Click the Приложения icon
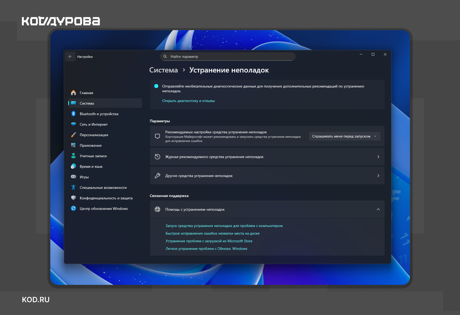This screenshot has width=460, height=315. click(x=73, y=145)
